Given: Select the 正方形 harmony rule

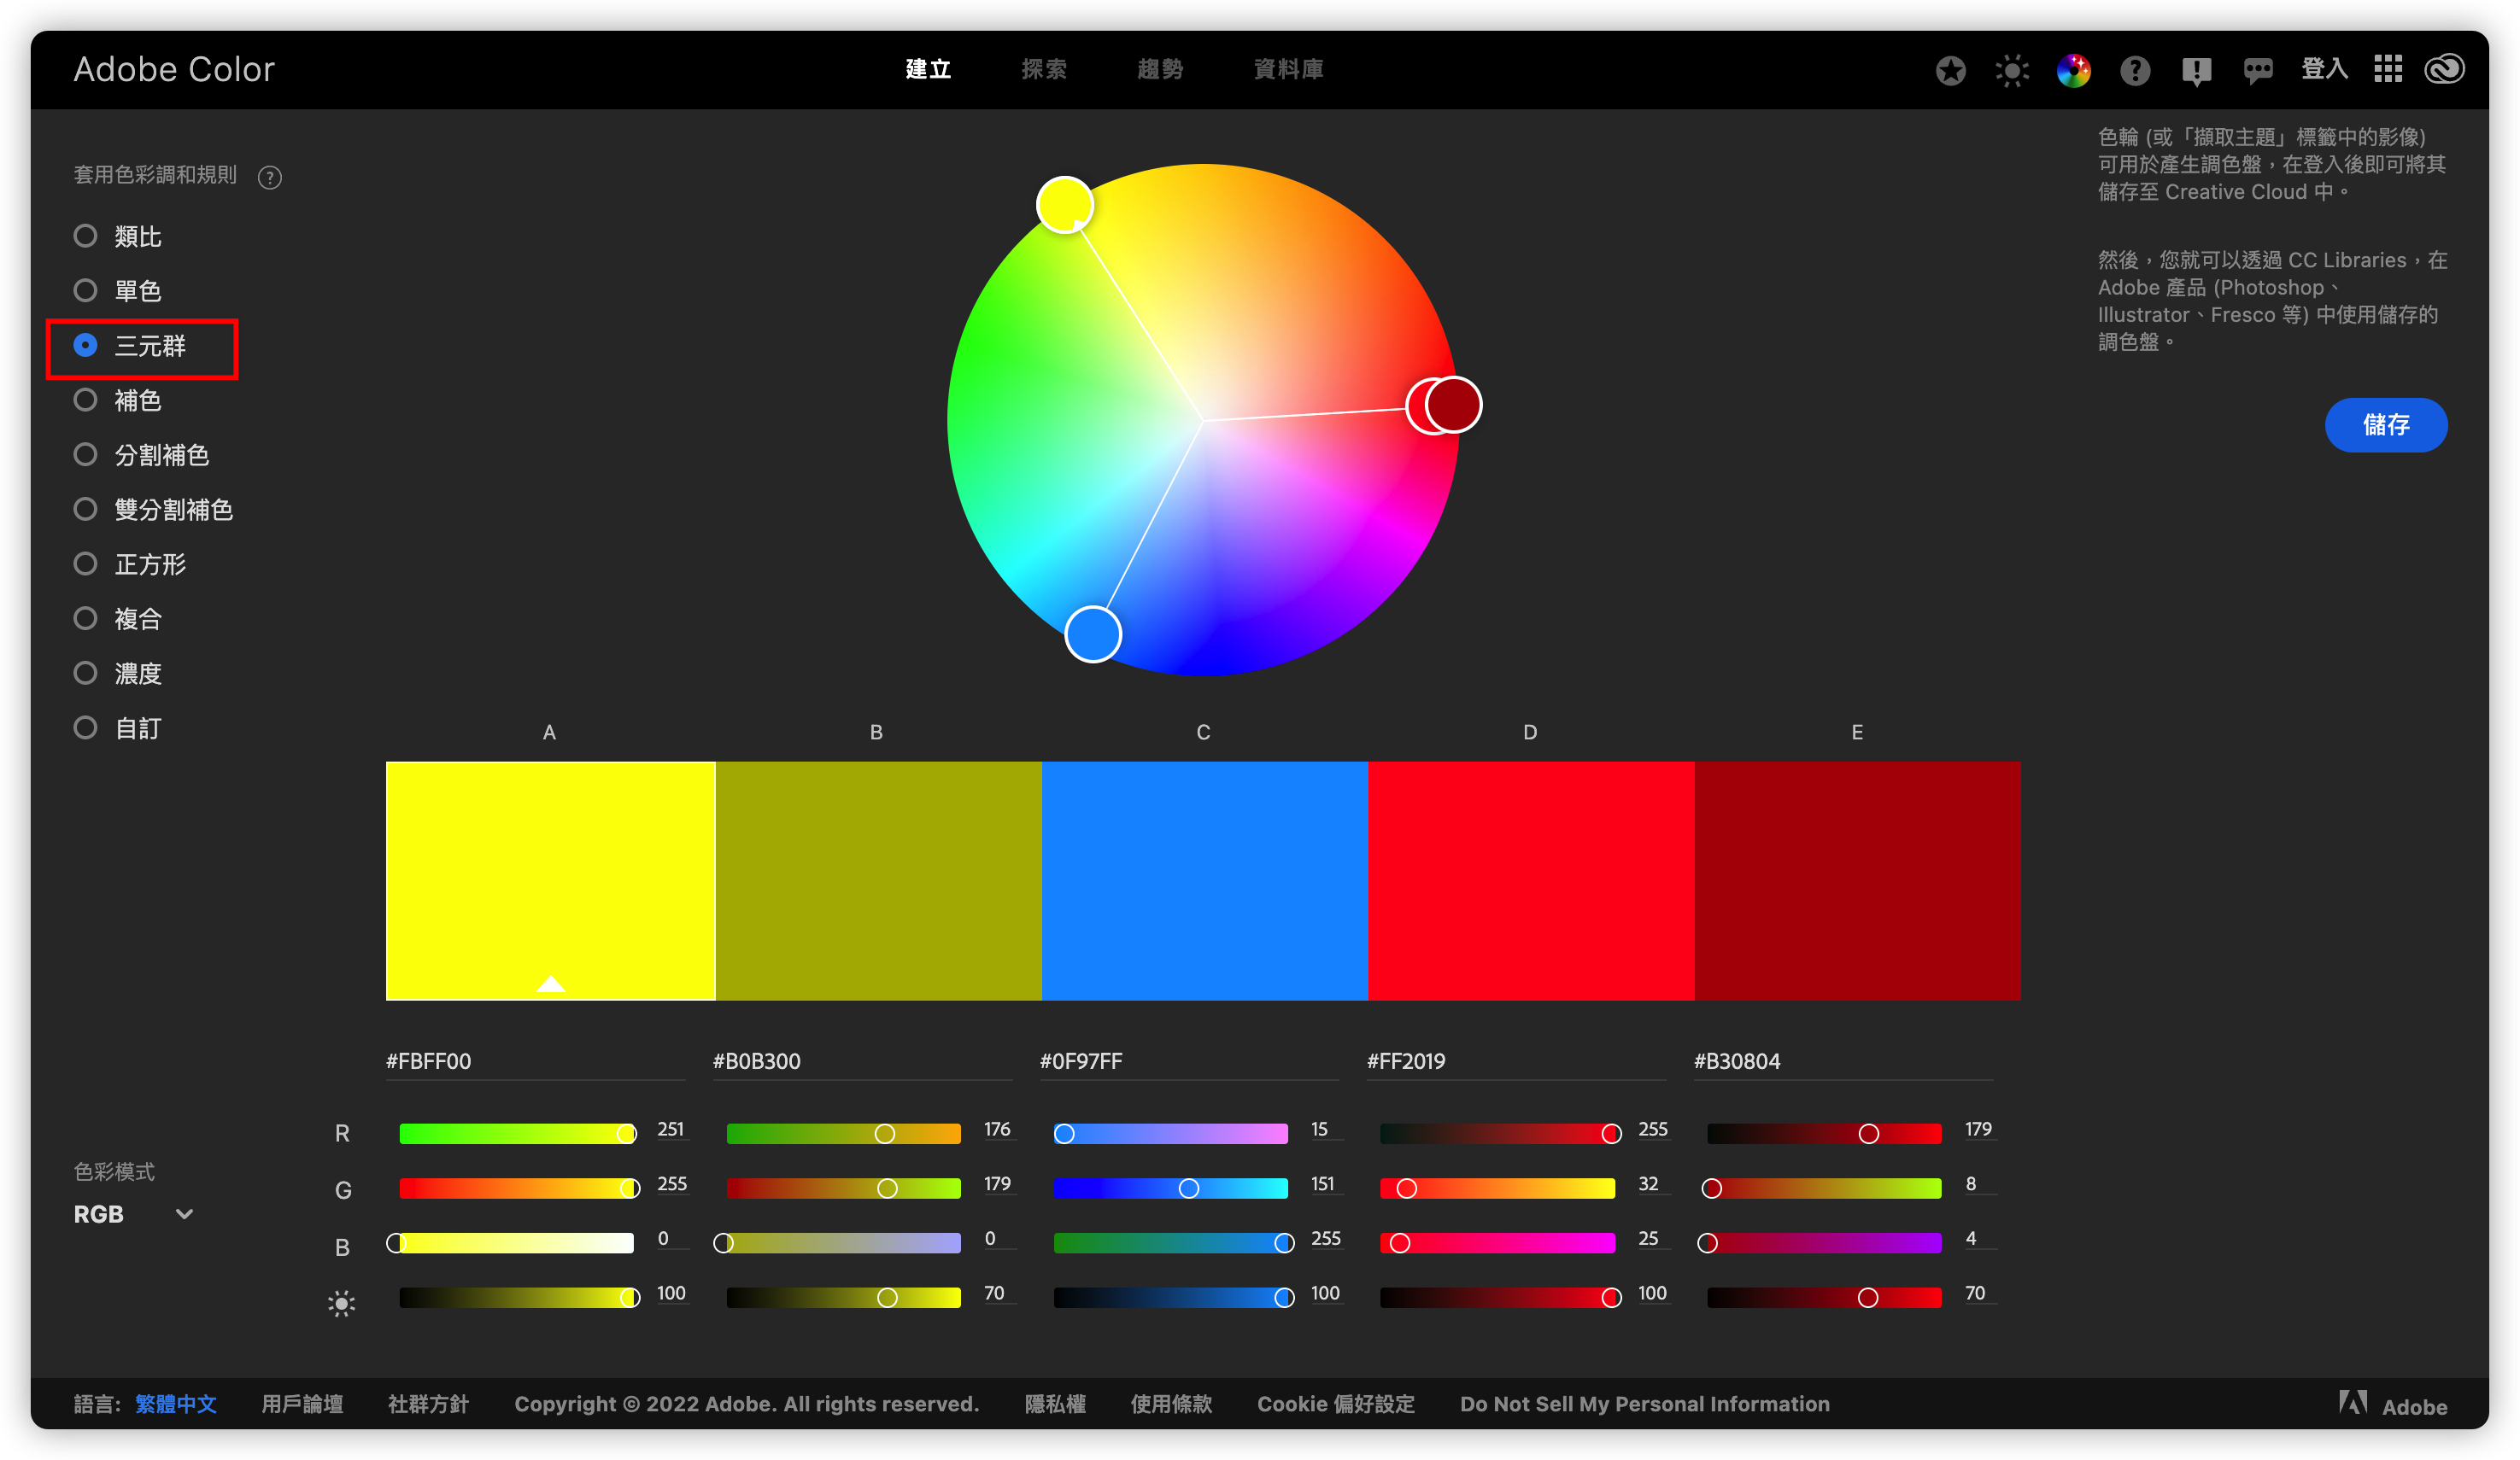Looking at the screenshot, I should pyautogui.click(x=130, y=564).
